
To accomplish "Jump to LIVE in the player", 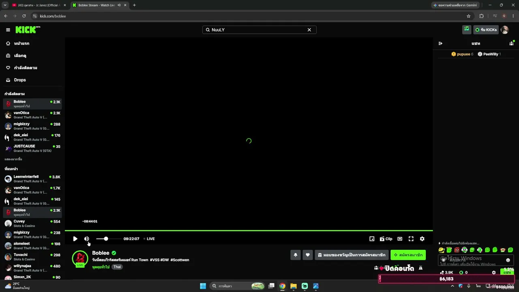I will tap(149, 239).
